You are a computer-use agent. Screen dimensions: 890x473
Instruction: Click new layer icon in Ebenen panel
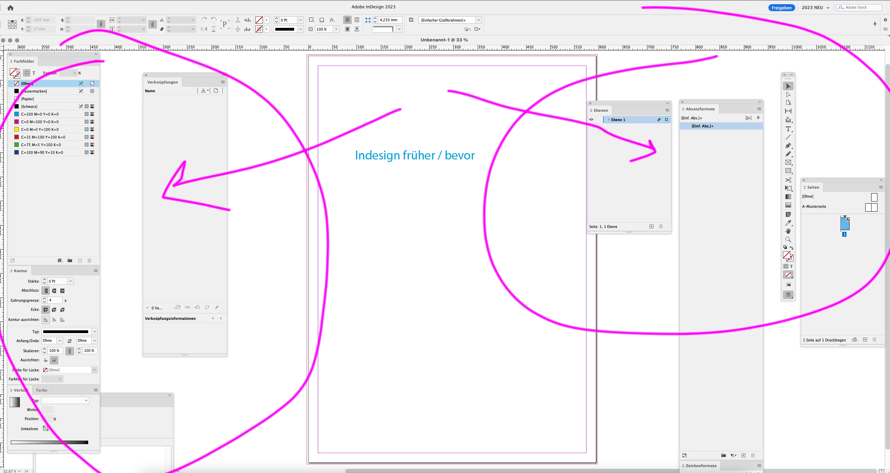651,227
